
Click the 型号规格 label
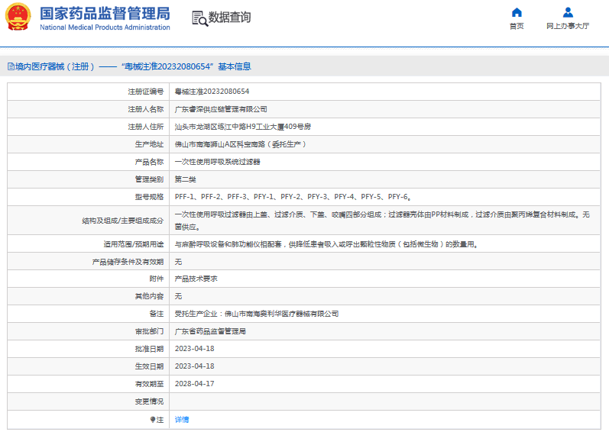(150, 197)
